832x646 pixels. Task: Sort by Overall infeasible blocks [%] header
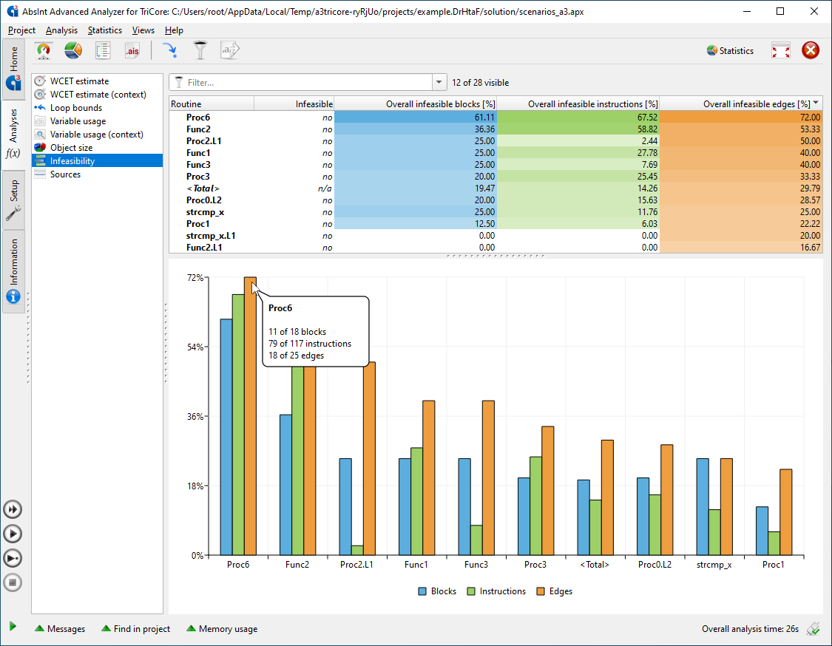click(416, 104)
